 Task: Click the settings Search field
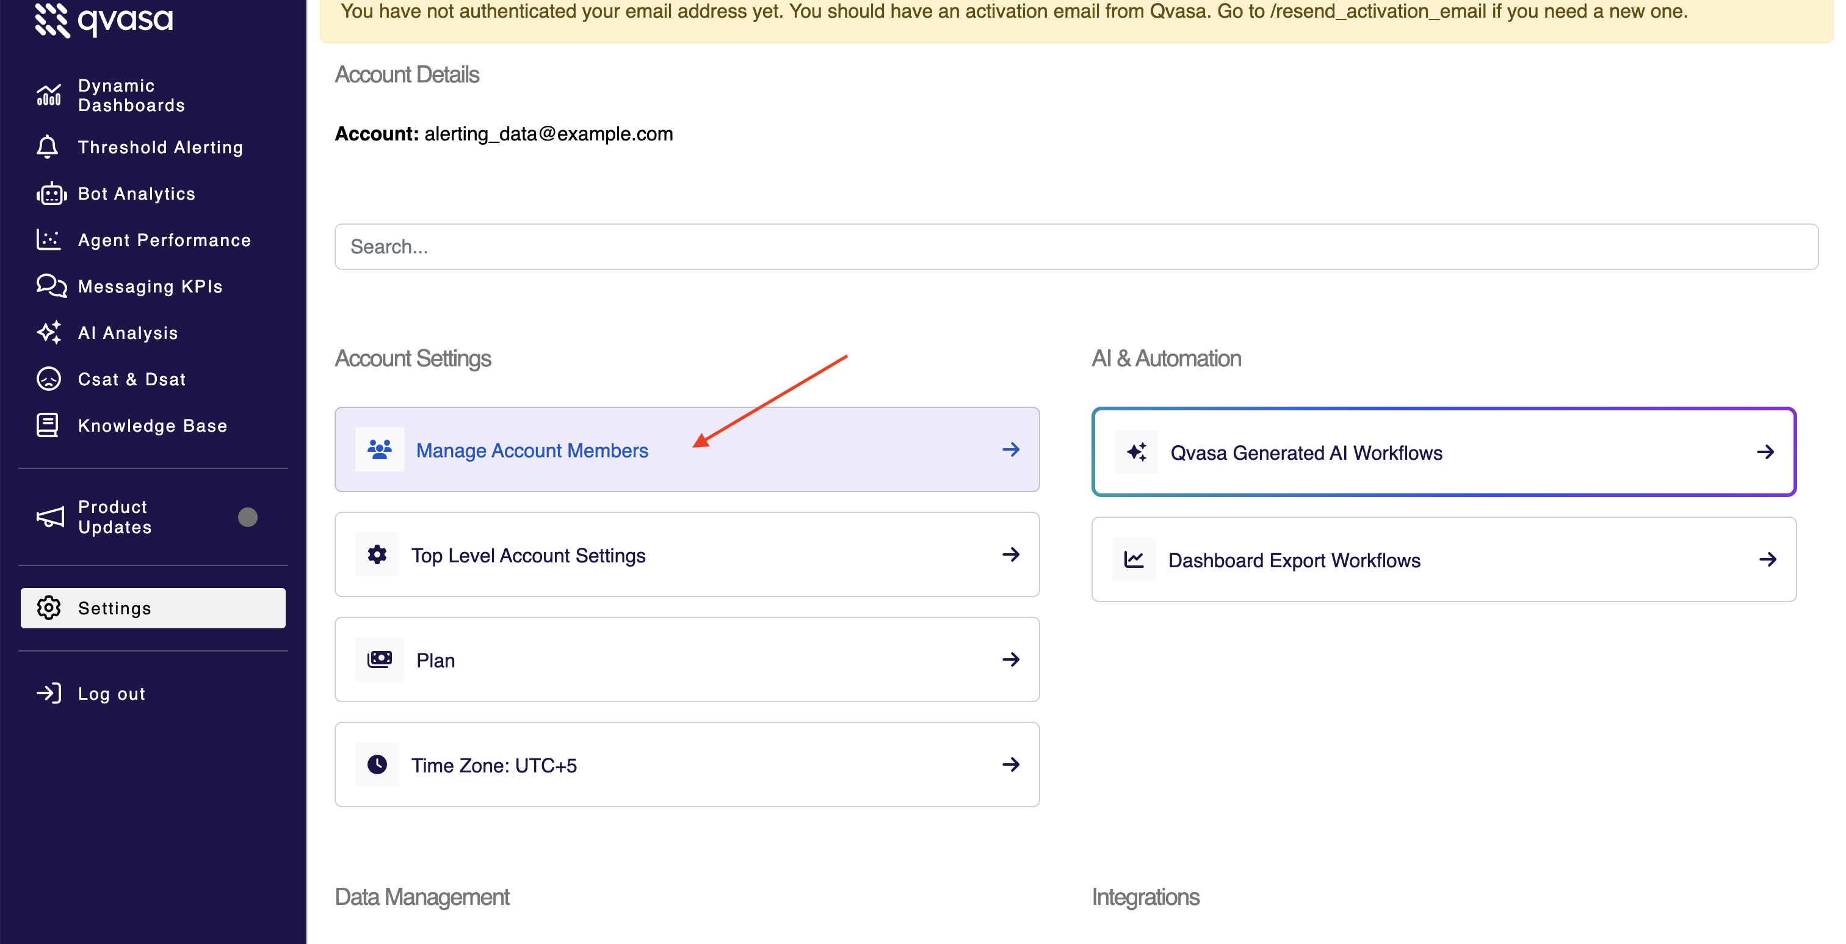(1076, 247)
